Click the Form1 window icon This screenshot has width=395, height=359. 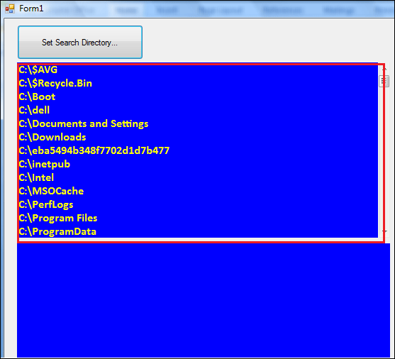point(10,9)
